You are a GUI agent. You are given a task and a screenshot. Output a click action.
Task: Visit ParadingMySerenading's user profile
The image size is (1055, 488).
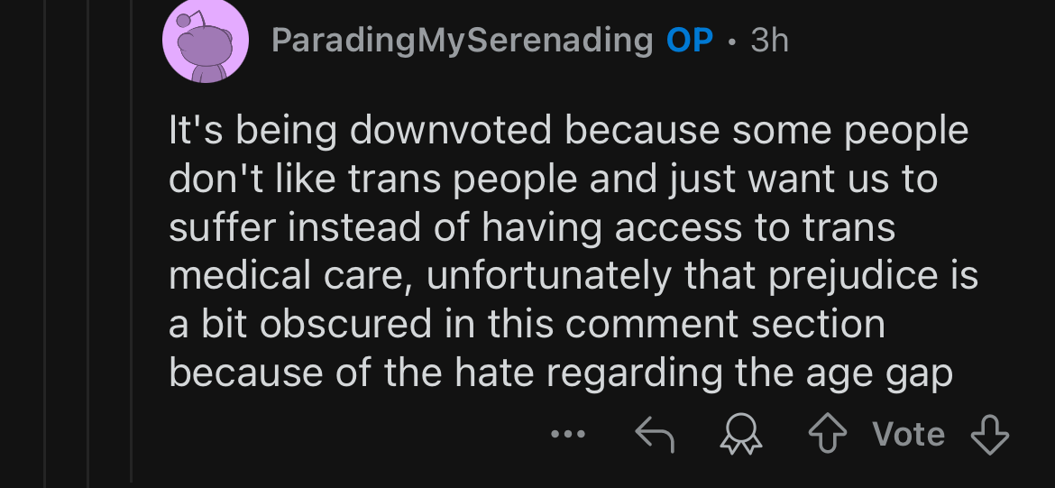[463, 41]
